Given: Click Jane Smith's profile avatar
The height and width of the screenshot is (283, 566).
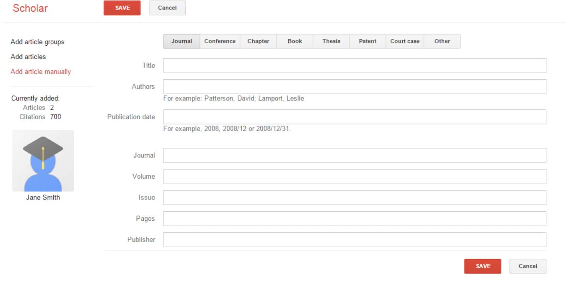Looking at the screenshot, I should pos(43,161).
